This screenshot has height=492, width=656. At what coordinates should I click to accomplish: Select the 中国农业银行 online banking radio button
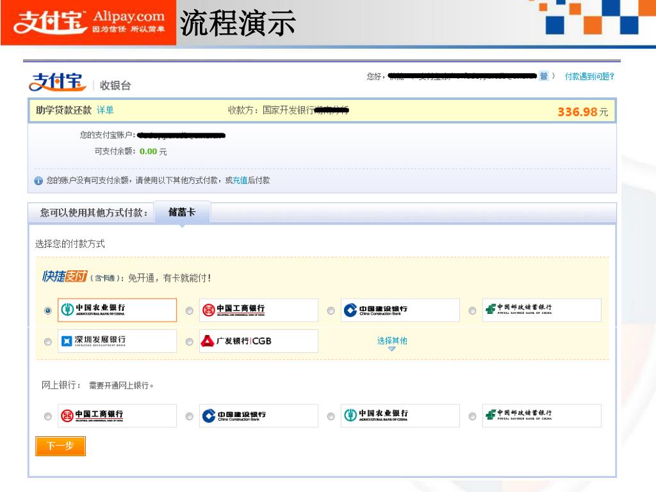[331, 416]
